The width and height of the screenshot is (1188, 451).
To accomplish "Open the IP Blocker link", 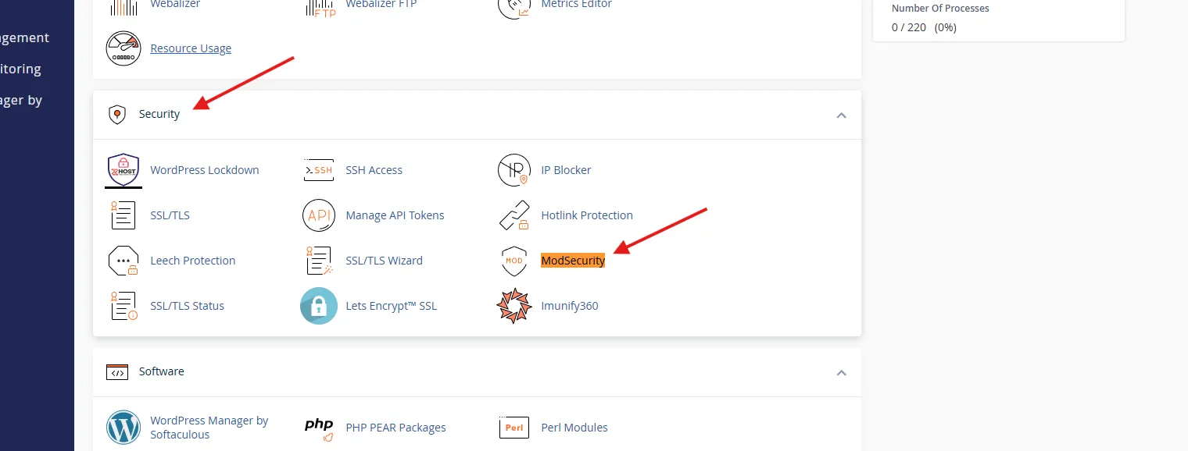I will [x=566, y=170].
